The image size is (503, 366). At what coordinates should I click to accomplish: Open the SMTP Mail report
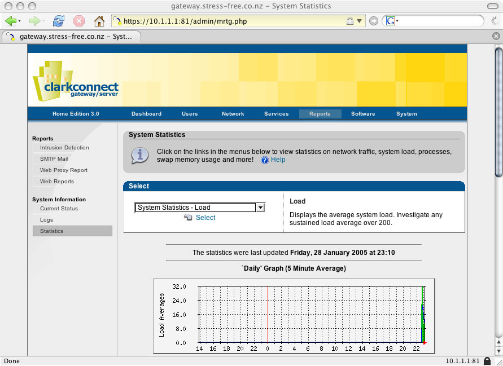point(54,159)
